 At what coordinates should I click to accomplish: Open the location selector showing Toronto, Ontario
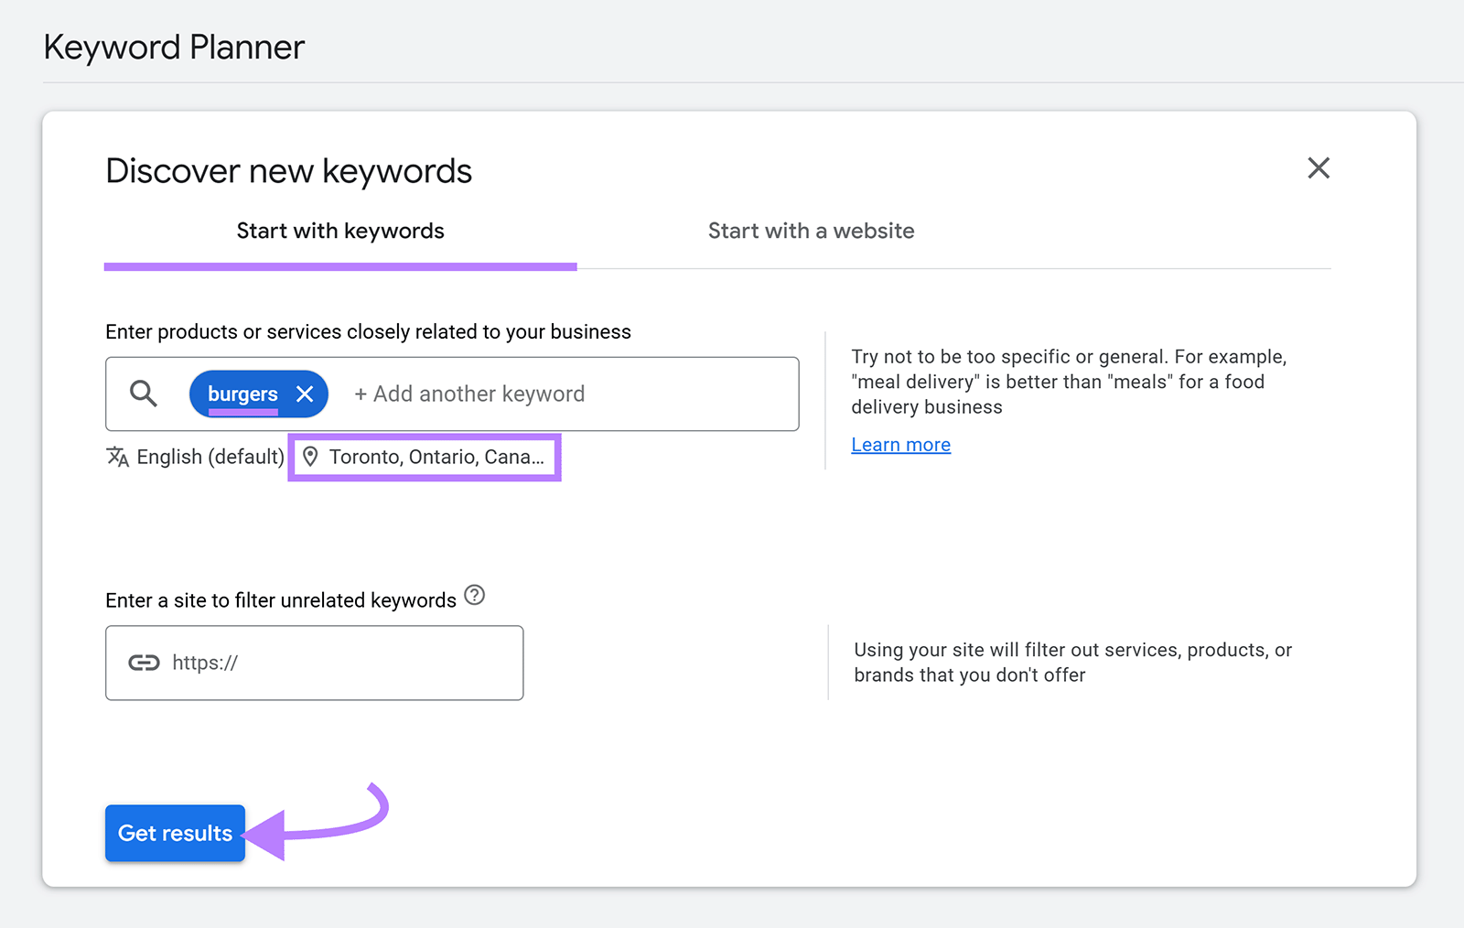424,456
